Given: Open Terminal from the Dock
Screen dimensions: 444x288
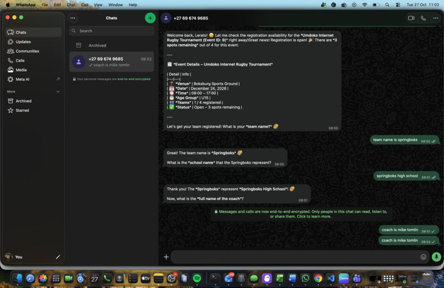Looking at the screenshot, I should click(x=215, y=279).
